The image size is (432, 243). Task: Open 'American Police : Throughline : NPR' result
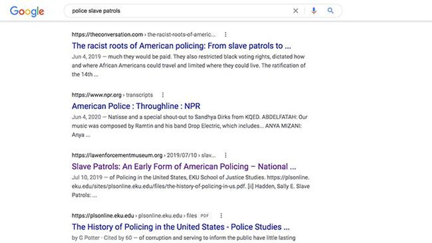click(136, 106)
